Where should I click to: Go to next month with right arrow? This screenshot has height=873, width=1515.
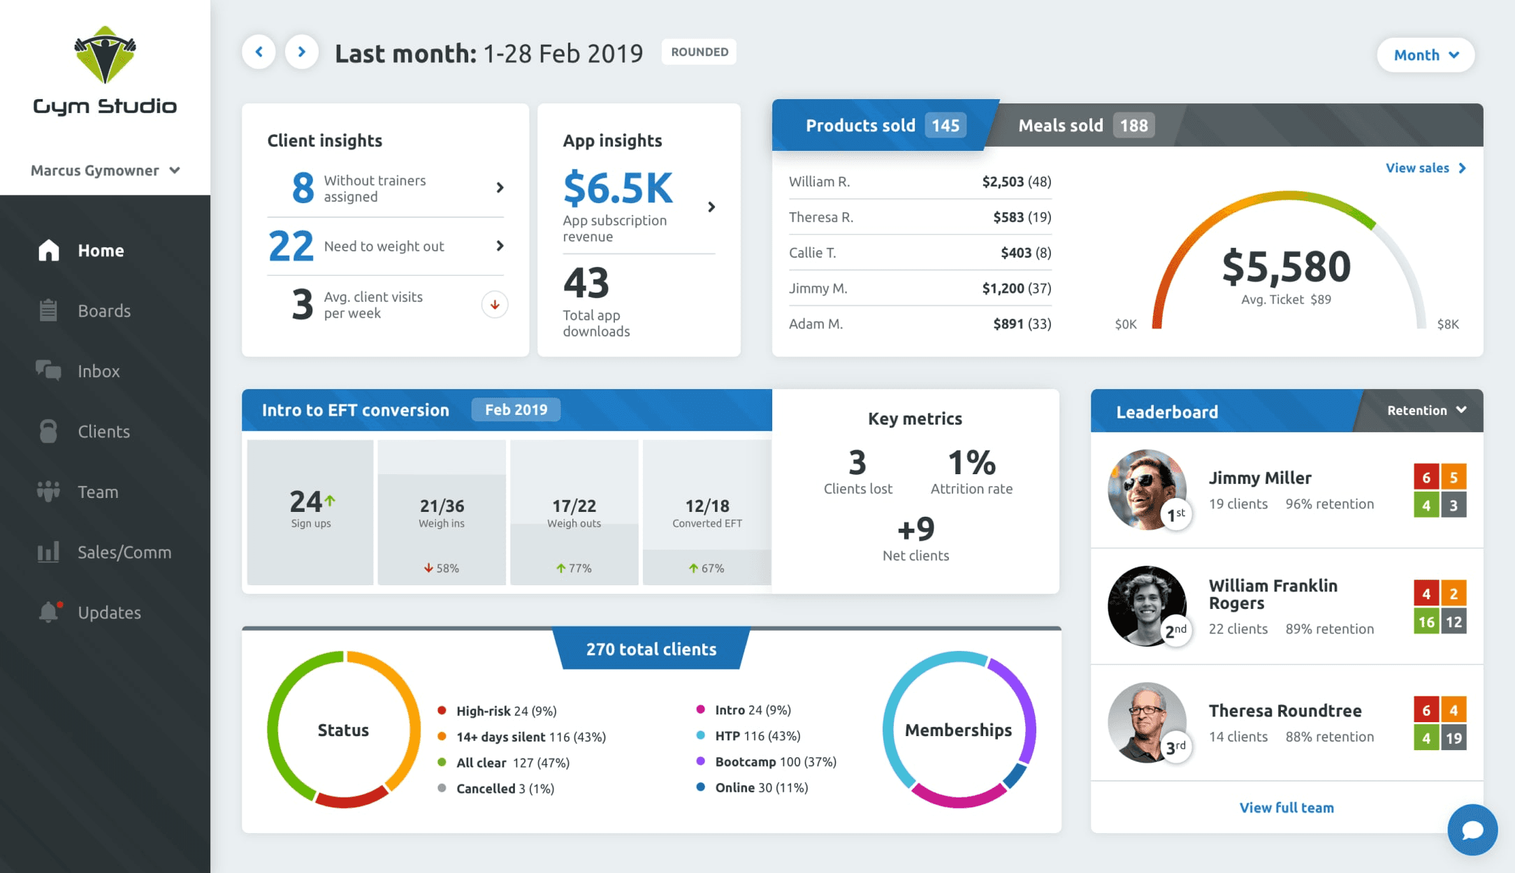(302, 52)
